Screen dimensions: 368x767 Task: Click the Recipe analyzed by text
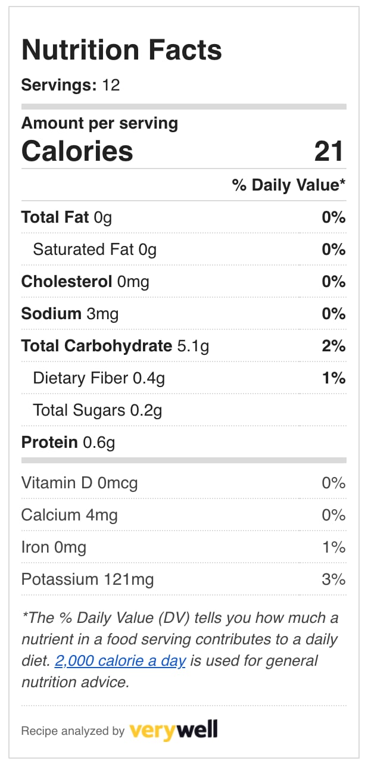pyautogui.click(x=73, y=731)
